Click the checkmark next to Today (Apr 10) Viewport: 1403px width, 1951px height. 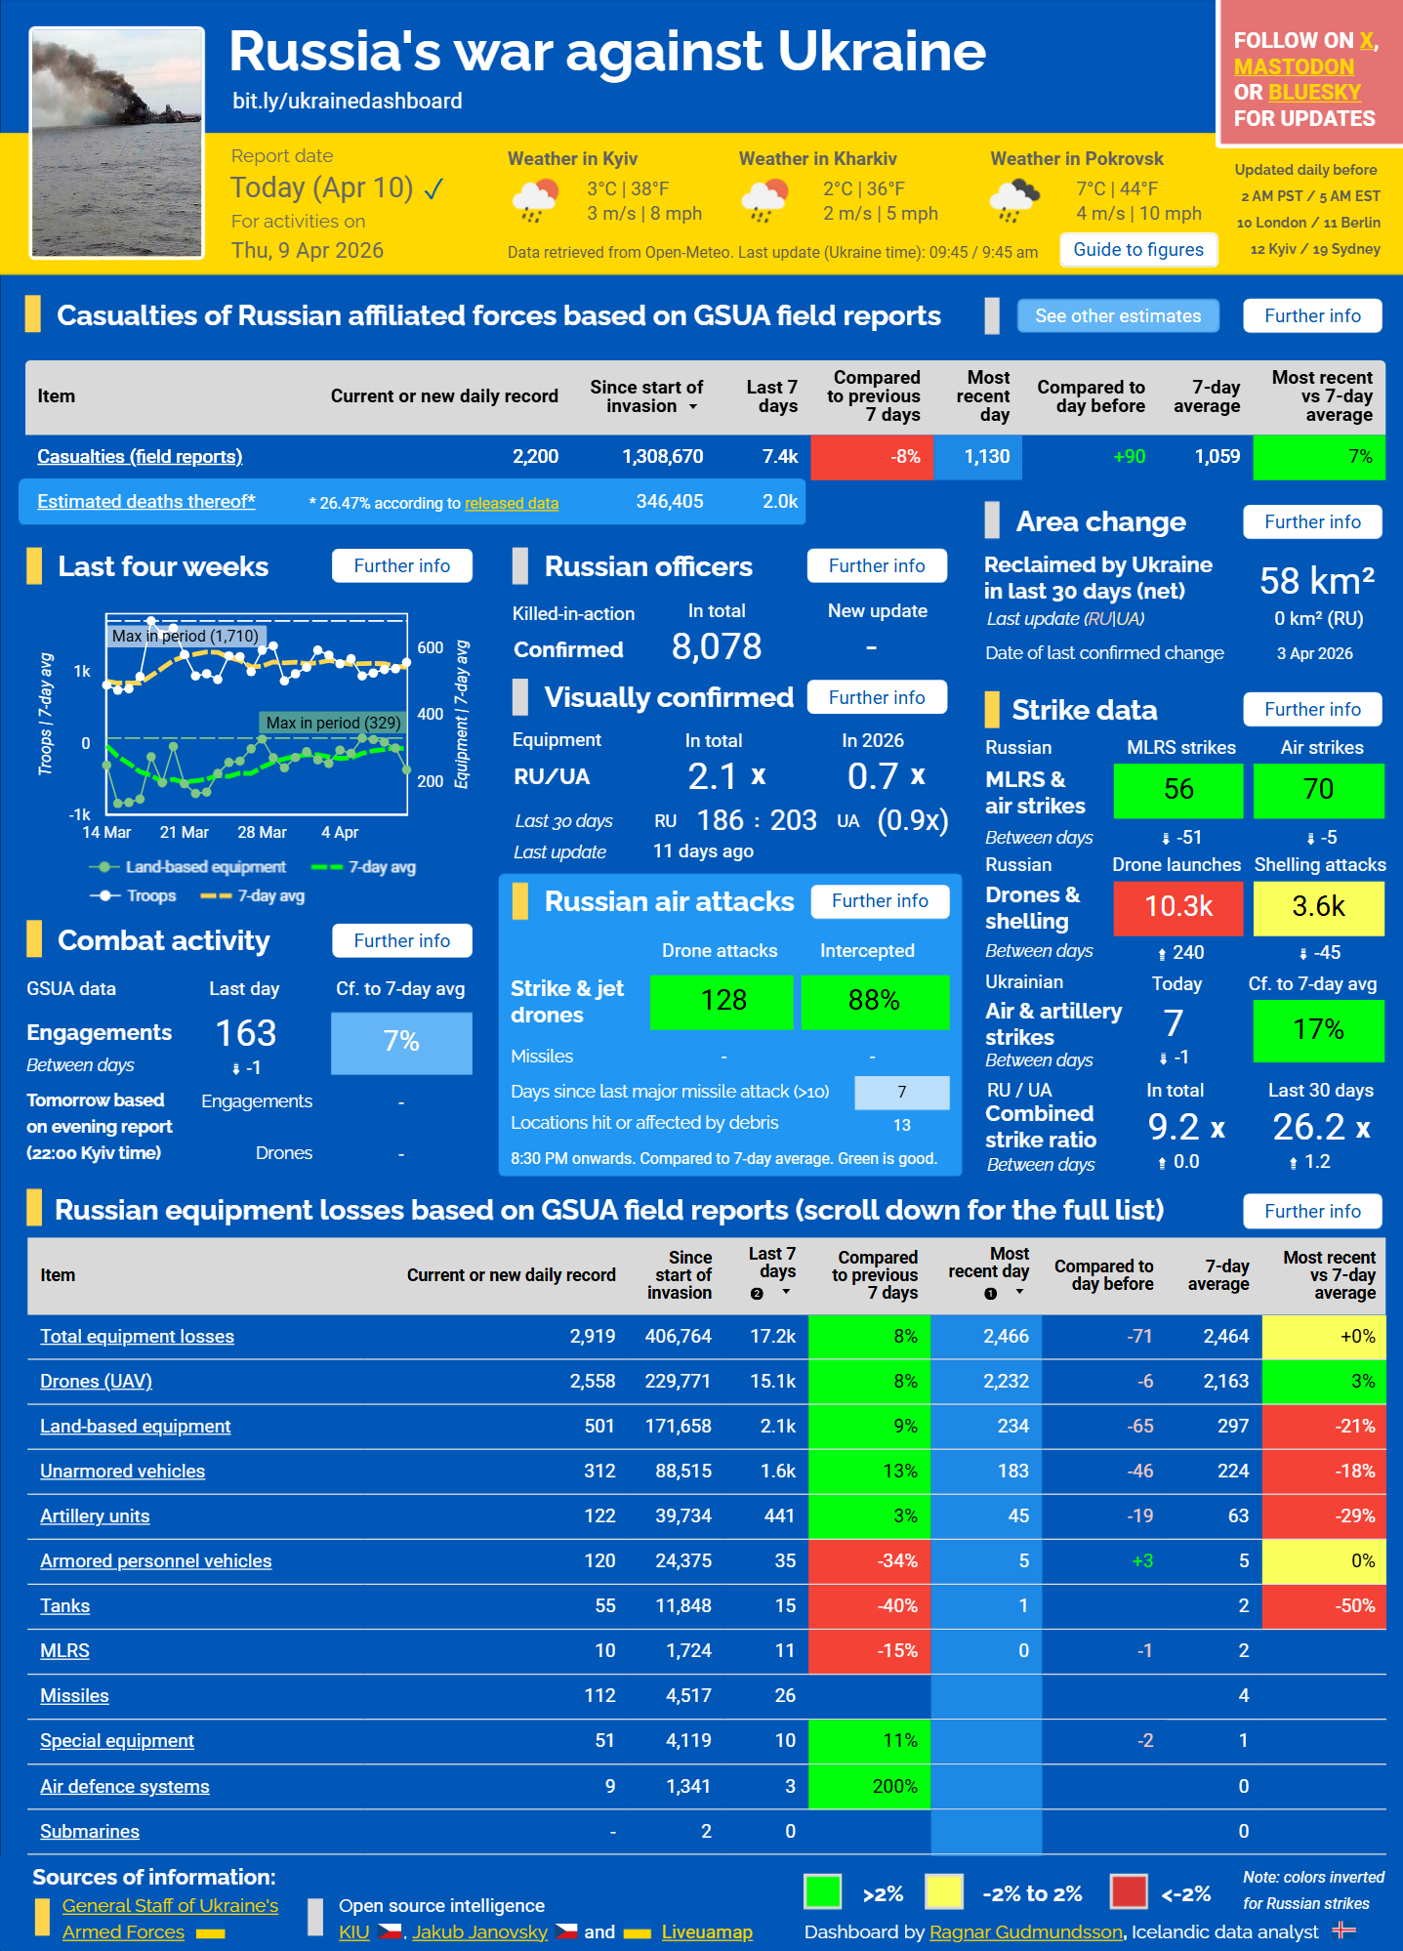click(434, 188)
